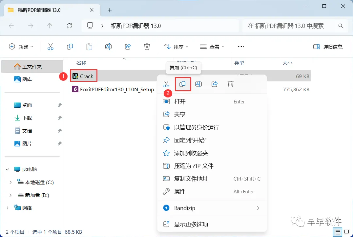Choose 压缩为 ZIP 文件

(x=212, y=166)
